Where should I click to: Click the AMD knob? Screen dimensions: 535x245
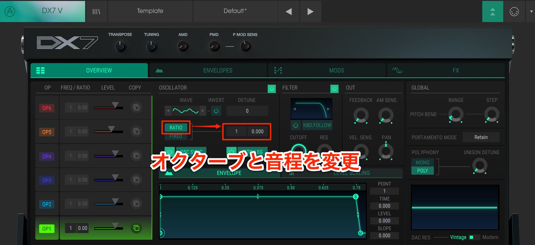(x=183, y=46)
